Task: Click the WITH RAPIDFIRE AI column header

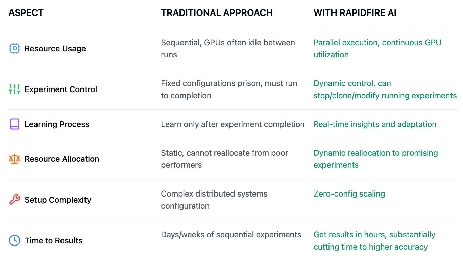Action: [355, 13]
